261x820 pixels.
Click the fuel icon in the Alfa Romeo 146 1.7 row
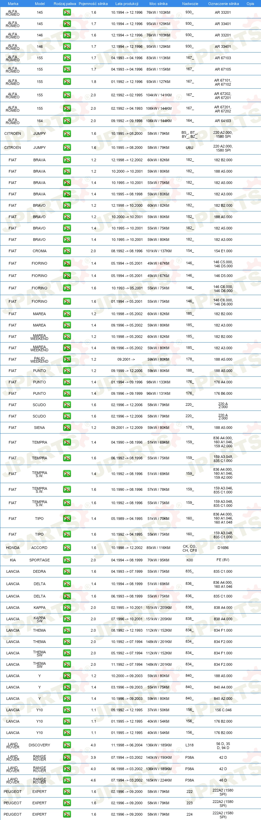[67, 47]
